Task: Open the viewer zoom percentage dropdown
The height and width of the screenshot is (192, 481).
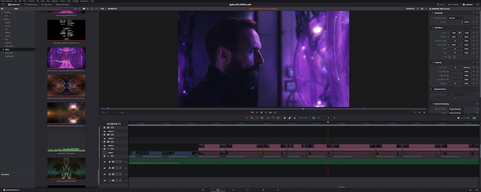Action: coord(103,8)
